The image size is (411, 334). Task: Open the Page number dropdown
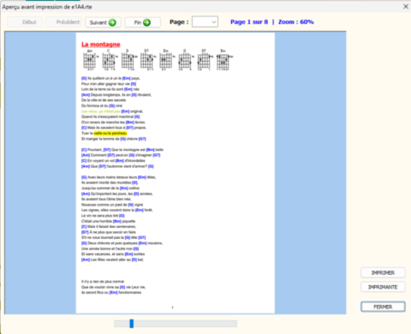(x=205, y=21)
